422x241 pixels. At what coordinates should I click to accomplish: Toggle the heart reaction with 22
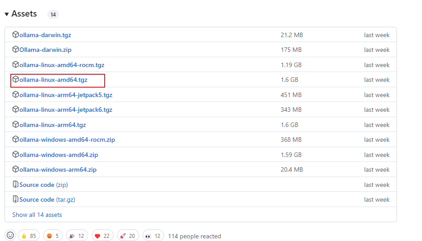click(102, 236)
